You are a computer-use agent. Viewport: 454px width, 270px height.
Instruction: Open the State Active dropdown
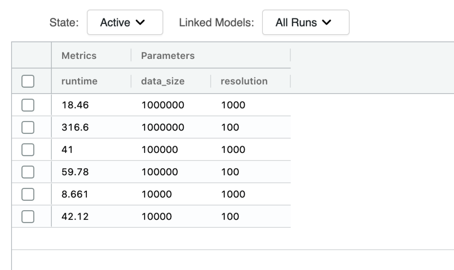(x=125, y=23)
